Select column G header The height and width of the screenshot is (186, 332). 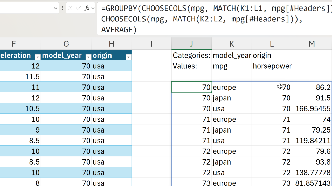66,44
